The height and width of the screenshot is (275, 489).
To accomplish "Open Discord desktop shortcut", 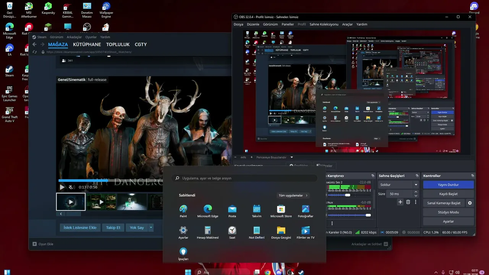I will 474,8.
